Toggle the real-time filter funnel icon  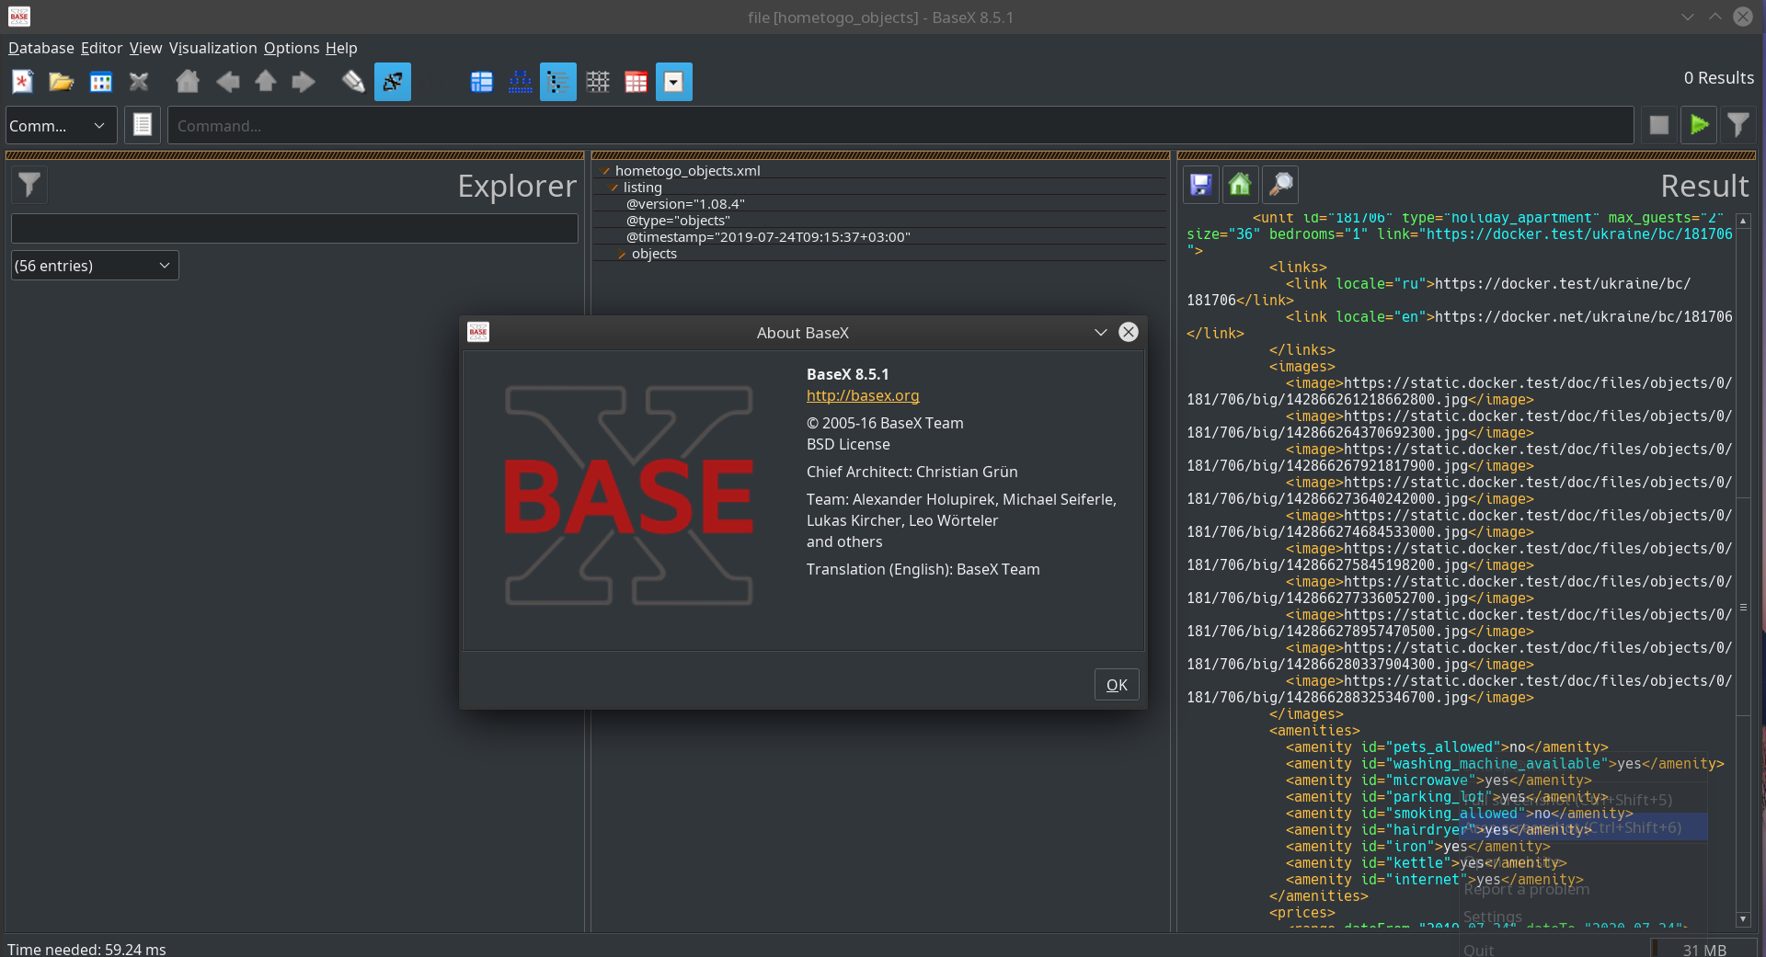1738,125
